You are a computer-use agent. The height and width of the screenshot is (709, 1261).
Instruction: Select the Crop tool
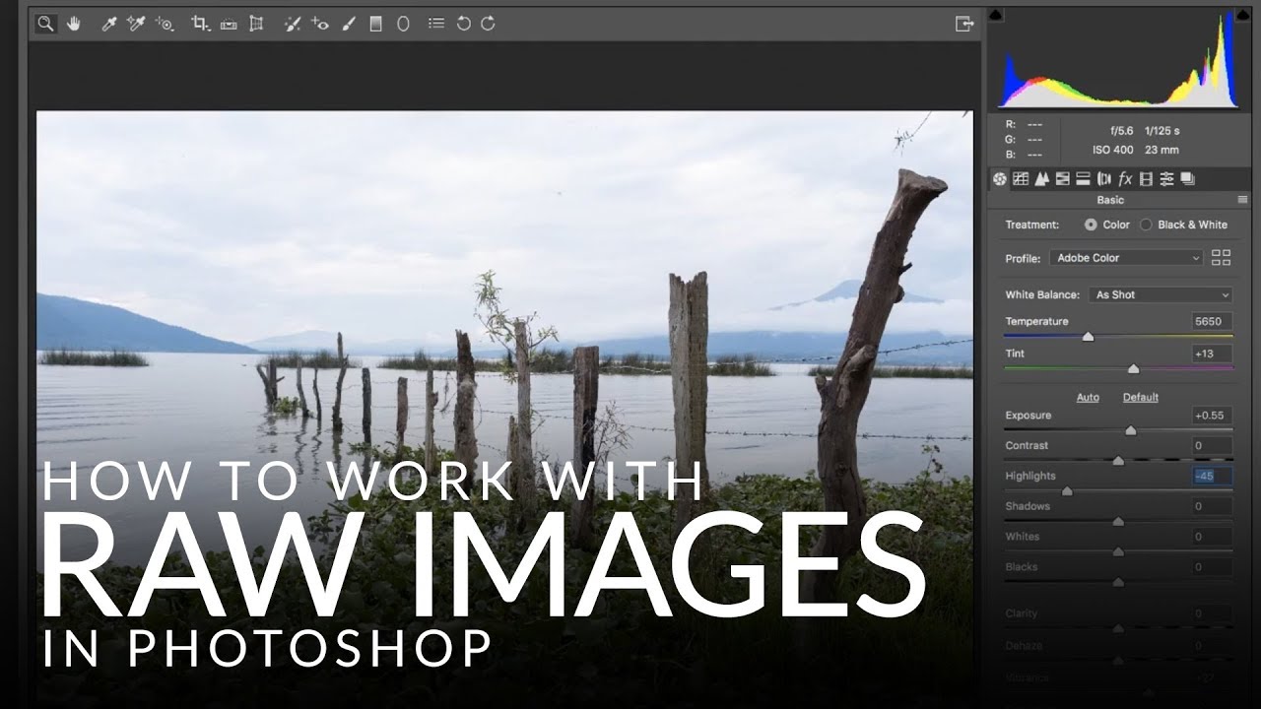(201, 24)
